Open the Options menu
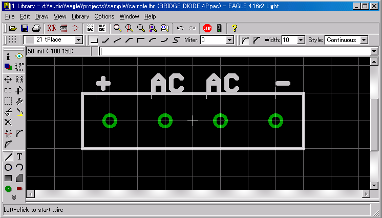This screenshot has width=382, height=218. click(x=104, y=16)
